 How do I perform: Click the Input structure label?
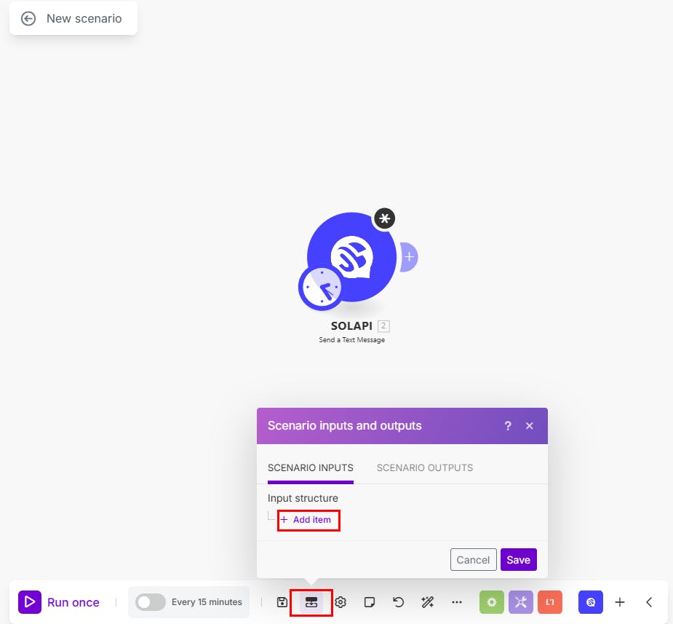click(x=303, y=498)
